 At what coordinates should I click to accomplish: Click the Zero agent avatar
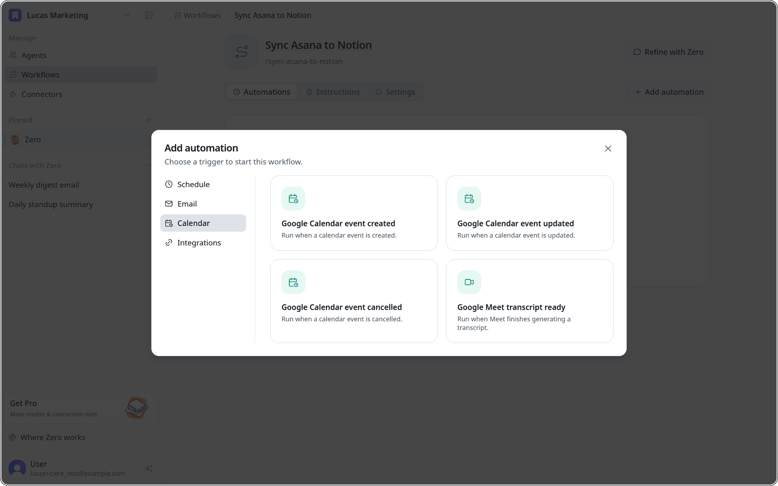(15, 139)
